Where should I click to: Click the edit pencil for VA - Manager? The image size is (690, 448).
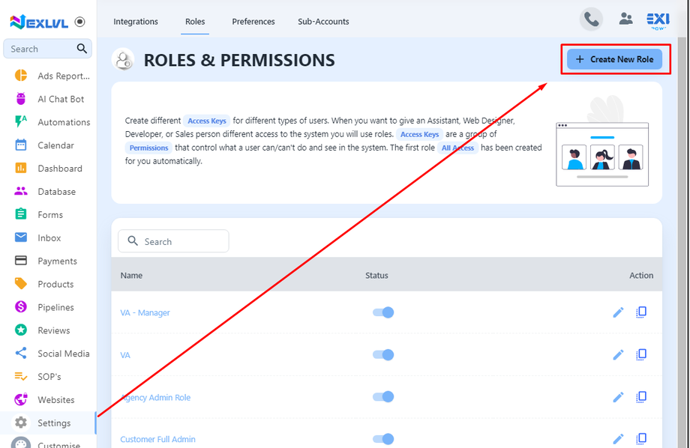[x=618, y=312]
